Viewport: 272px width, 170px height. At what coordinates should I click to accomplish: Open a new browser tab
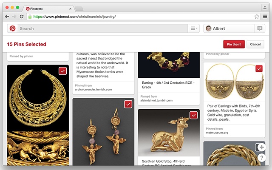pyautogui.click(x=79, y=8)
